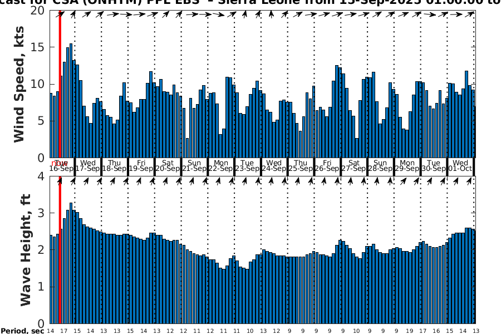Select the Wed 01-Oct date label
501x334 pixels.
click(x=460, y=166)
